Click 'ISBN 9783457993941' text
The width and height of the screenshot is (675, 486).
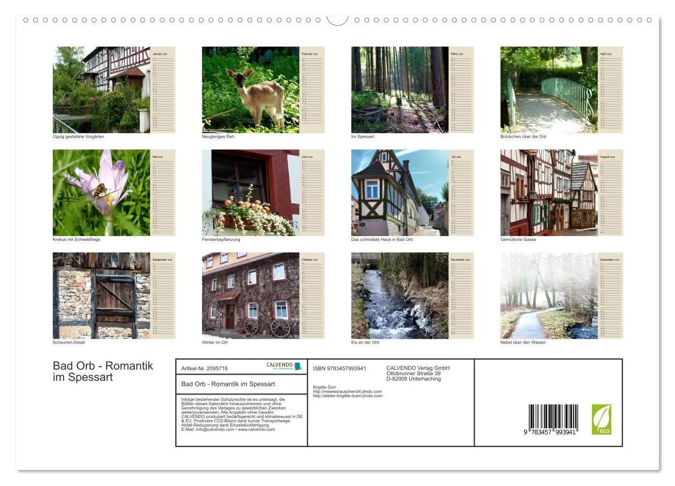(x=340, y=368)
